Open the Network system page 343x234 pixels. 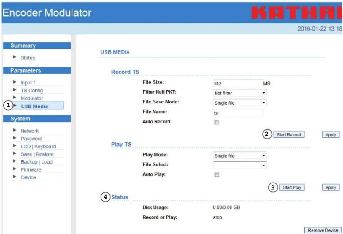point(30,131)
